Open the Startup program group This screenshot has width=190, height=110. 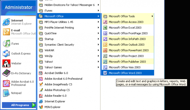tap(69, 39)
